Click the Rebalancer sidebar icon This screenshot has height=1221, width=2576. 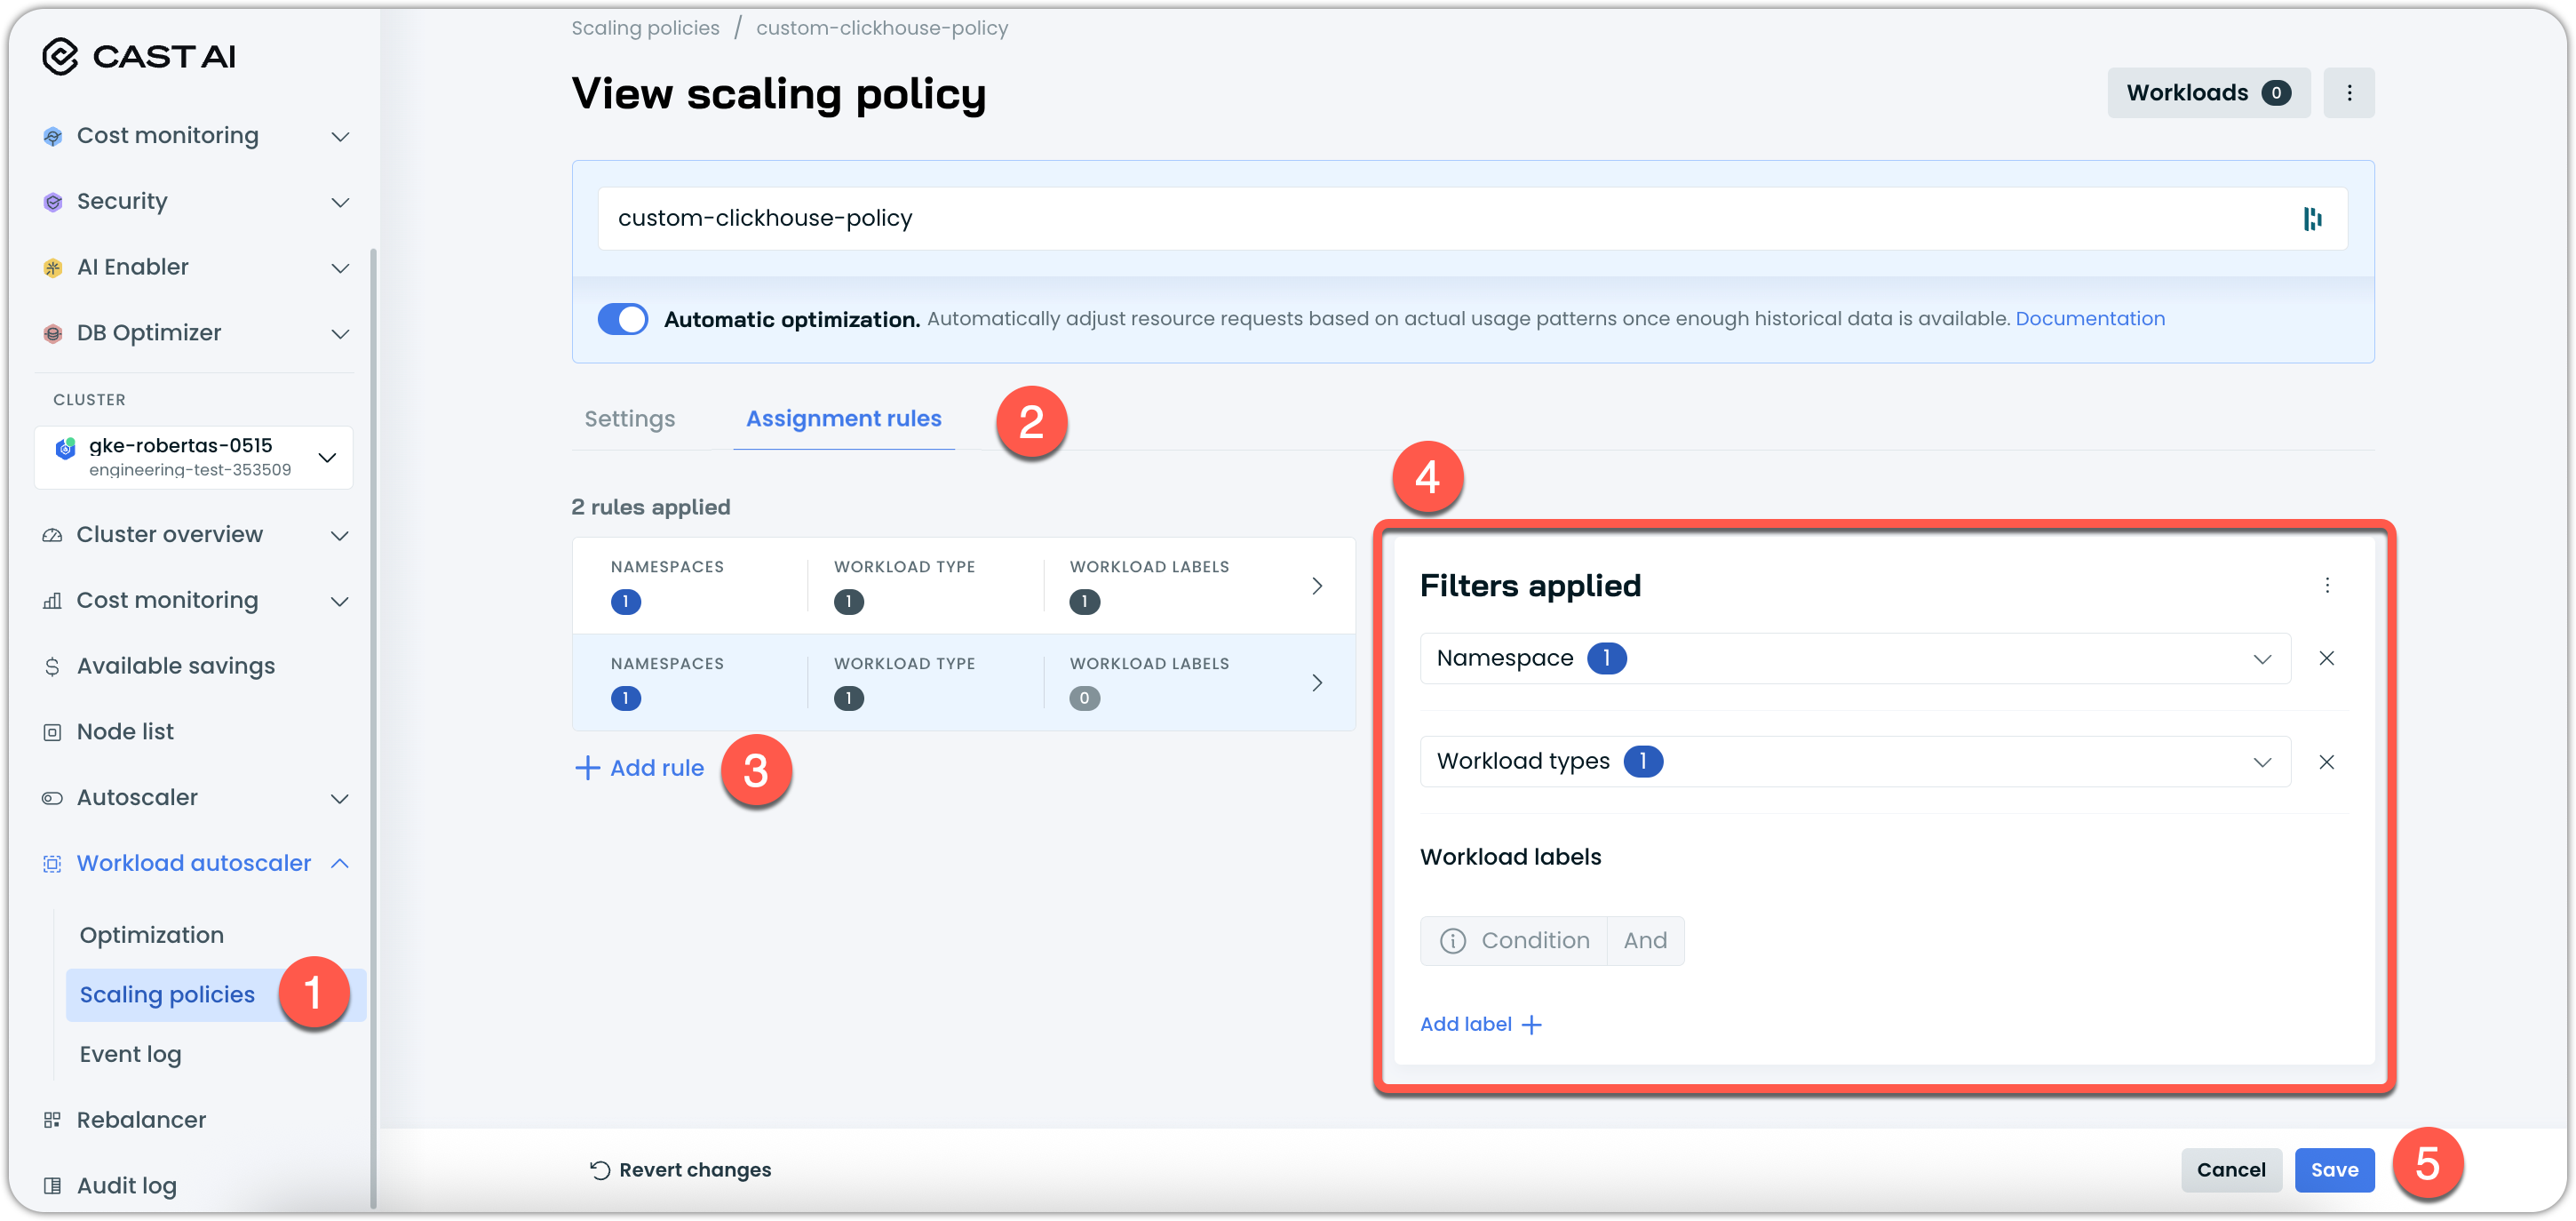click(52, 1120)
